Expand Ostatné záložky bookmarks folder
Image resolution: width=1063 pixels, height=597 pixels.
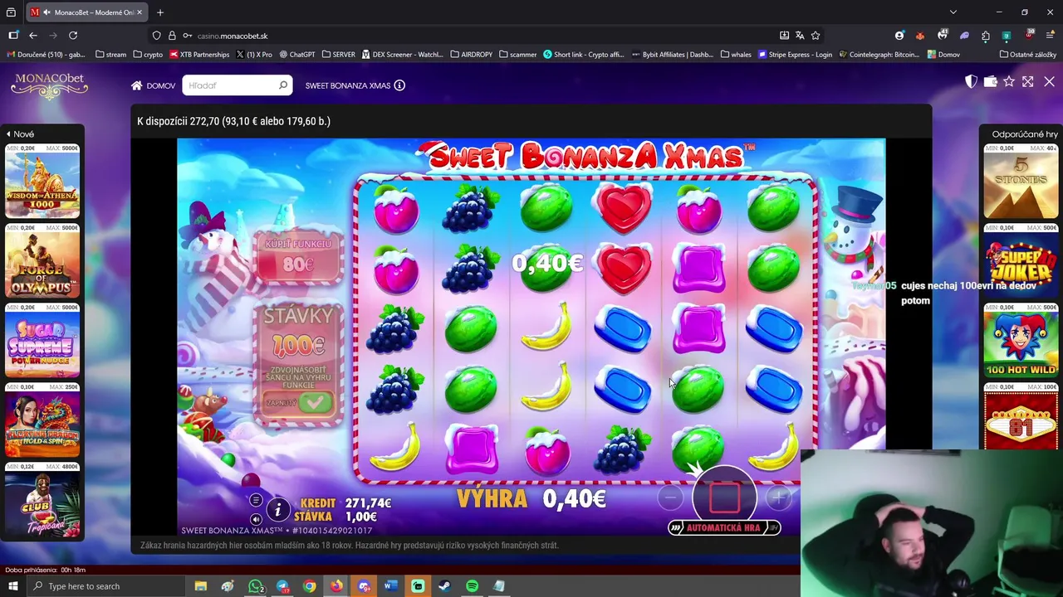point(1028,55)
